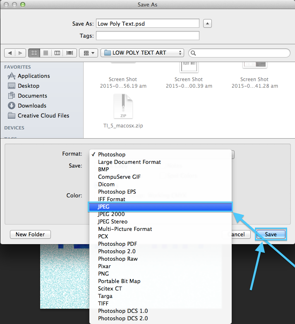Image resolution: width=295 pixels, height=324 pixels.
Task: Open the item arrangement dropdown
Action: (89, 53)
